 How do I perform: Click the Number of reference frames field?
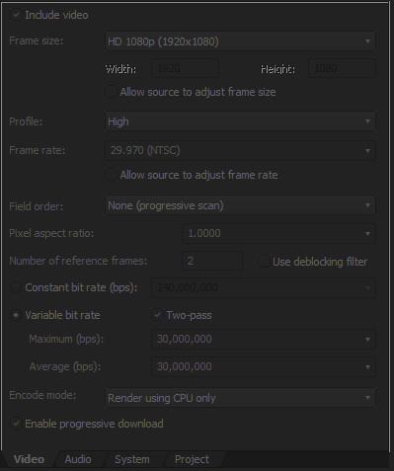point(212,261)
